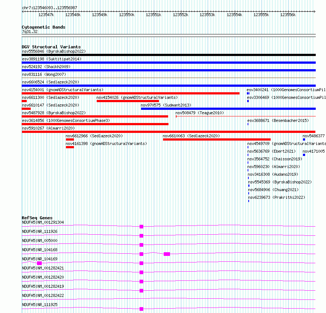
Task: Open NDUFA5|NR_111925 transcript label
Action: tap(40, 305)
